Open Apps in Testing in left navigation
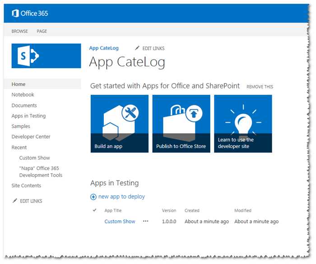This screenshot has height=264, width=316. pyautogui.click(x=28, y=116)
